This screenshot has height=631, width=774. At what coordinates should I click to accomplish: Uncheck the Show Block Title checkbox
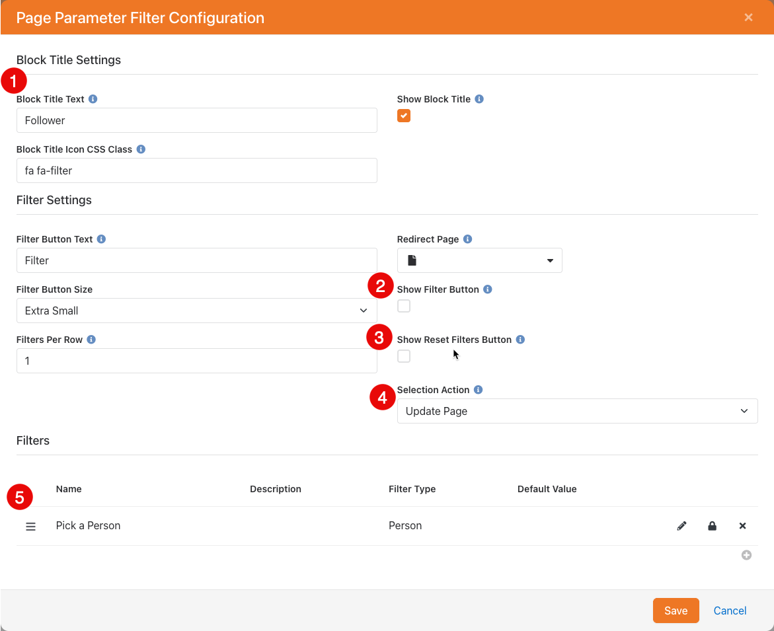coord(404,116)
